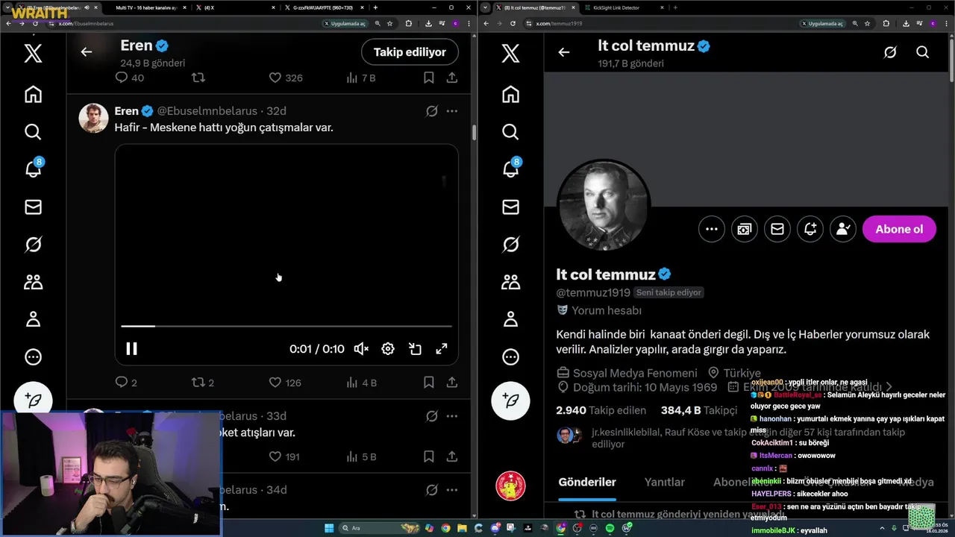Seek on the video progress bar
Image resolution: width=955 pixels, height=537 pixels.
(x=286, y=326)
